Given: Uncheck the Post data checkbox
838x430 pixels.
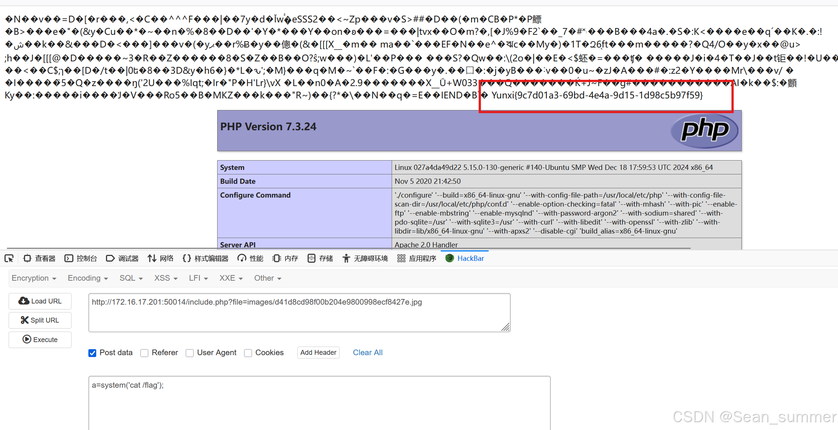Looking at the screenshot, I should coord(92,353).
